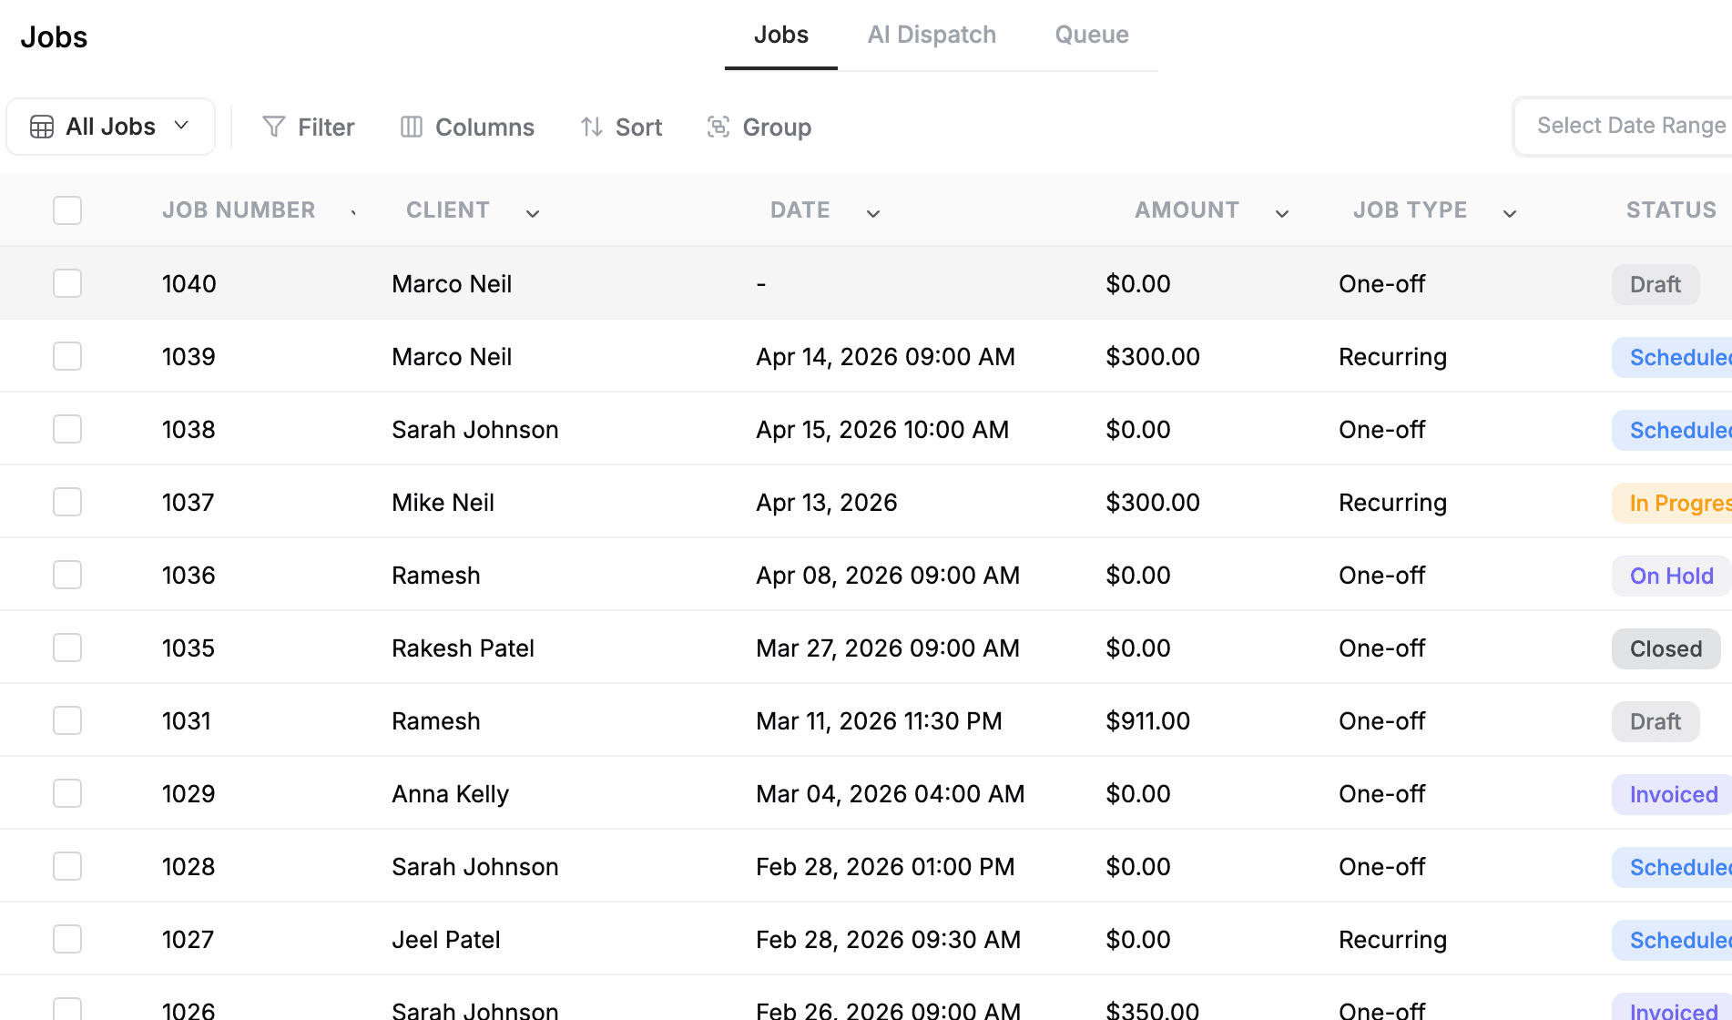Click client Mike Neil
The height and width of the screenshot is (1020, 1732).
pyautogui.click(x=443, y=503)
